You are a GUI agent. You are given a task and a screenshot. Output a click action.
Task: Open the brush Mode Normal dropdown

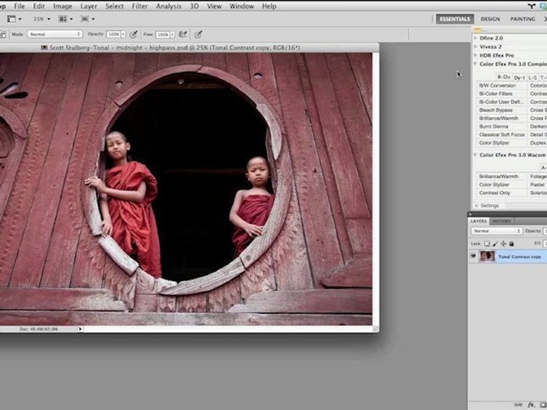[x=54, y=34]
